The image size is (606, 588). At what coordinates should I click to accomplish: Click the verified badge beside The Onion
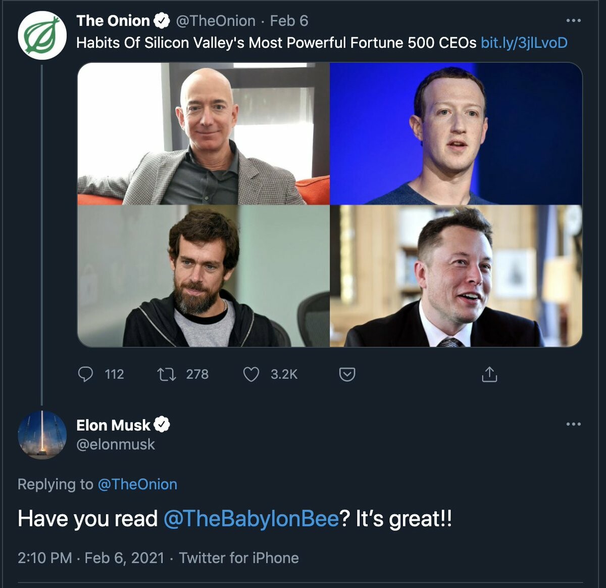click(x=162, y=21)
